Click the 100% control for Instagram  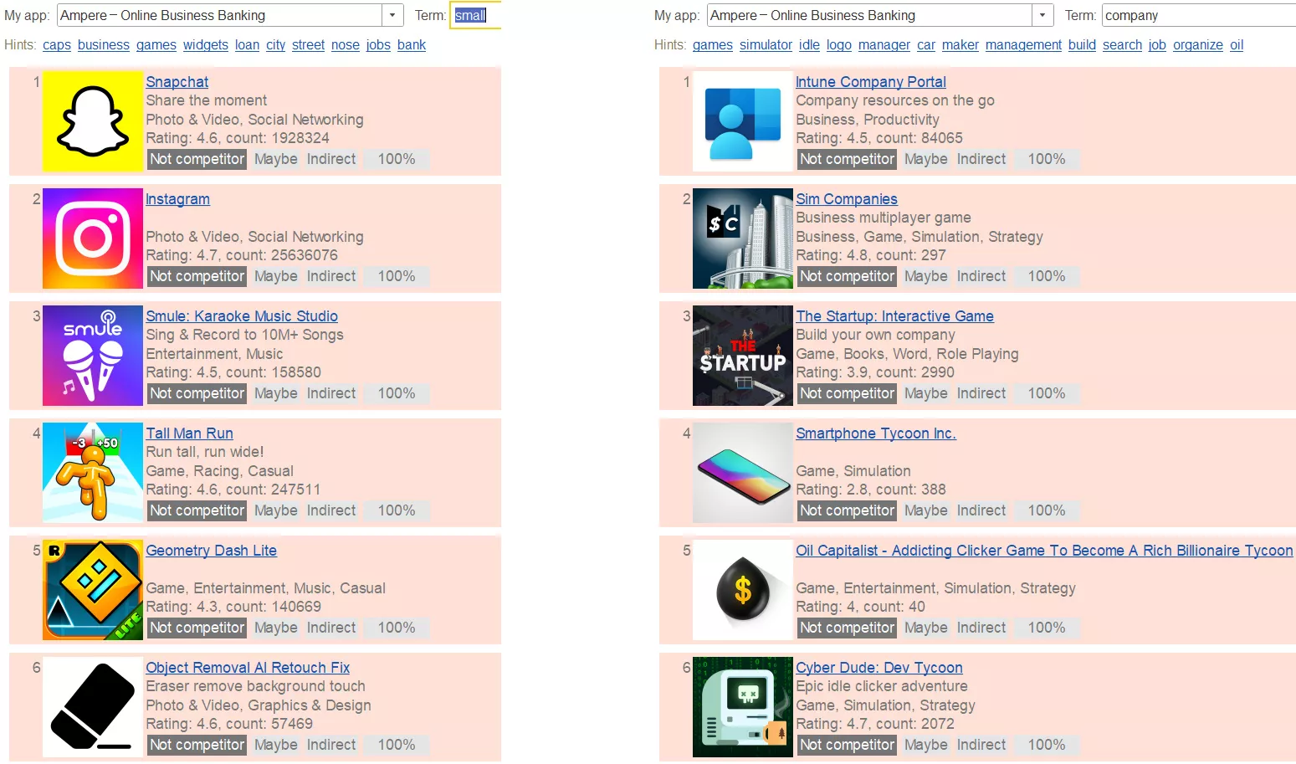tap(397, 276)
